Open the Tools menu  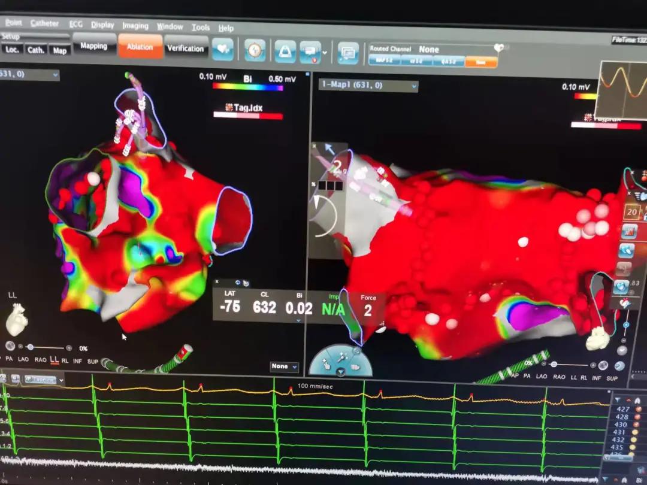(x=201, y=27)
